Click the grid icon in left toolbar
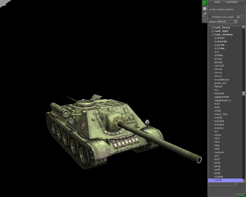This screenshot has height=197, width=246. (205, 9)
